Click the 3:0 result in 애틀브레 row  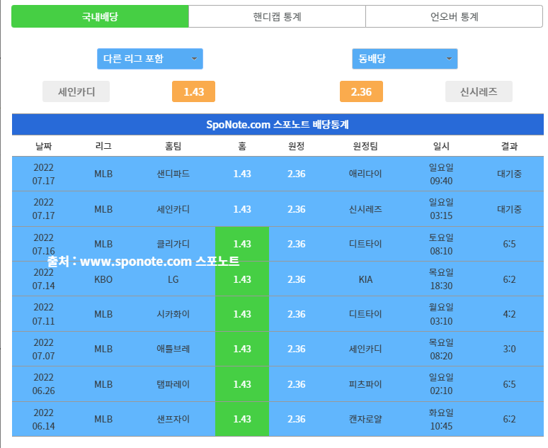(509, 349)
